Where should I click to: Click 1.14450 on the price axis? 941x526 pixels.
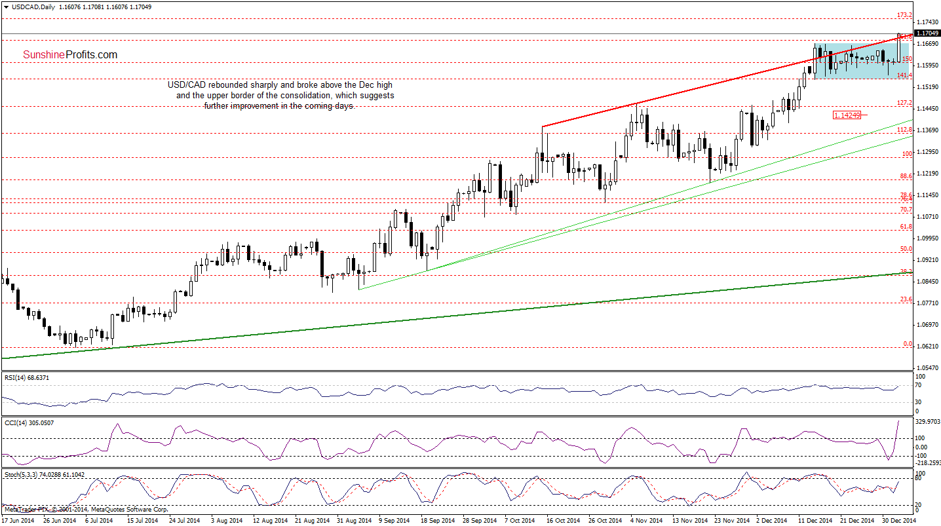[928, 109]
